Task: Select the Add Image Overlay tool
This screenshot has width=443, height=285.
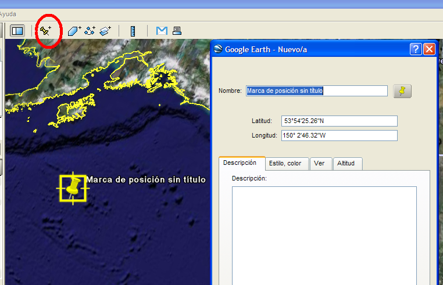Action: pos(105,31)
